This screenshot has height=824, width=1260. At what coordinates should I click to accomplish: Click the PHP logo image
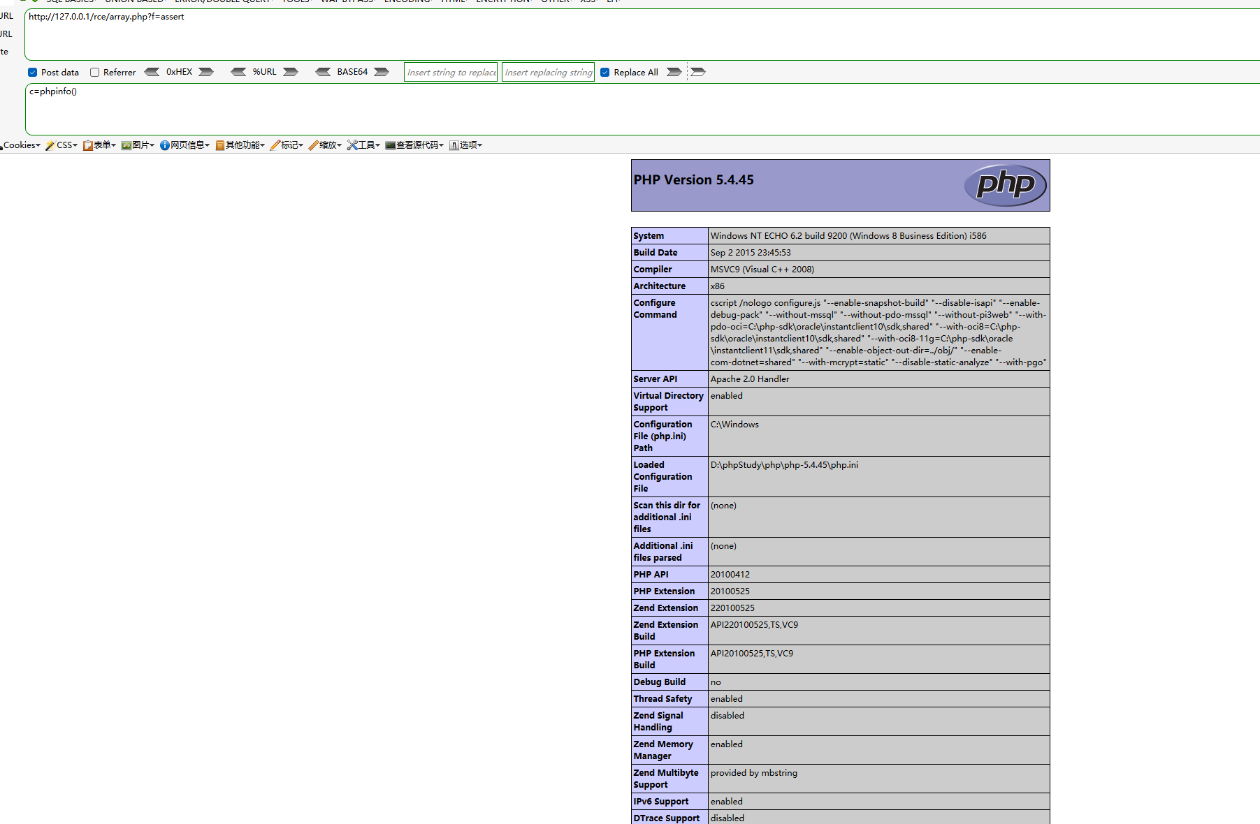[1005, 185]
